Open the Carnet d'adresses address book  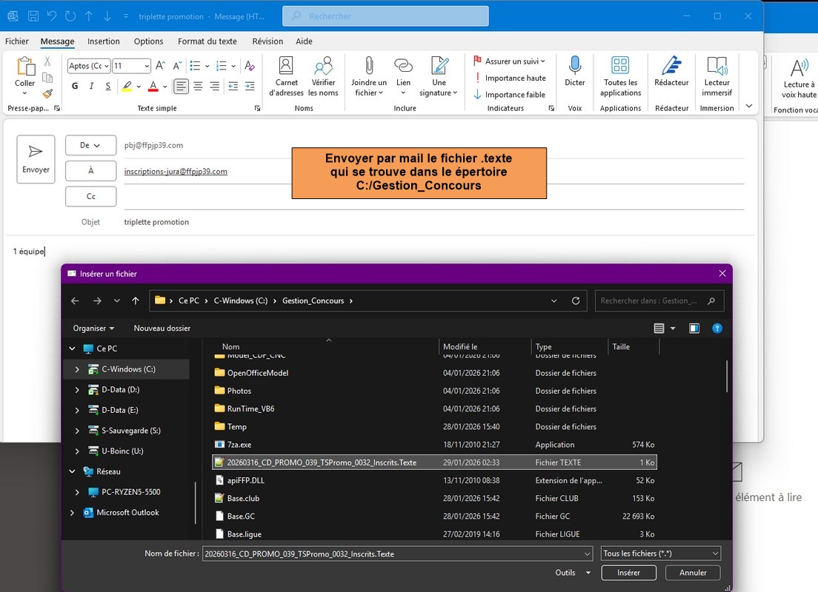tap(286, 67)
